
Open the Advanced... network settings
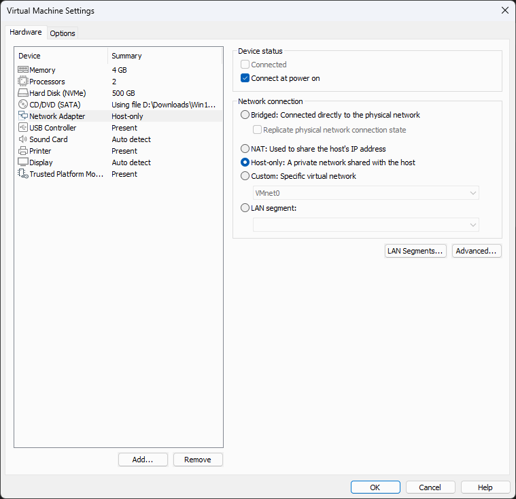(476, 251)
